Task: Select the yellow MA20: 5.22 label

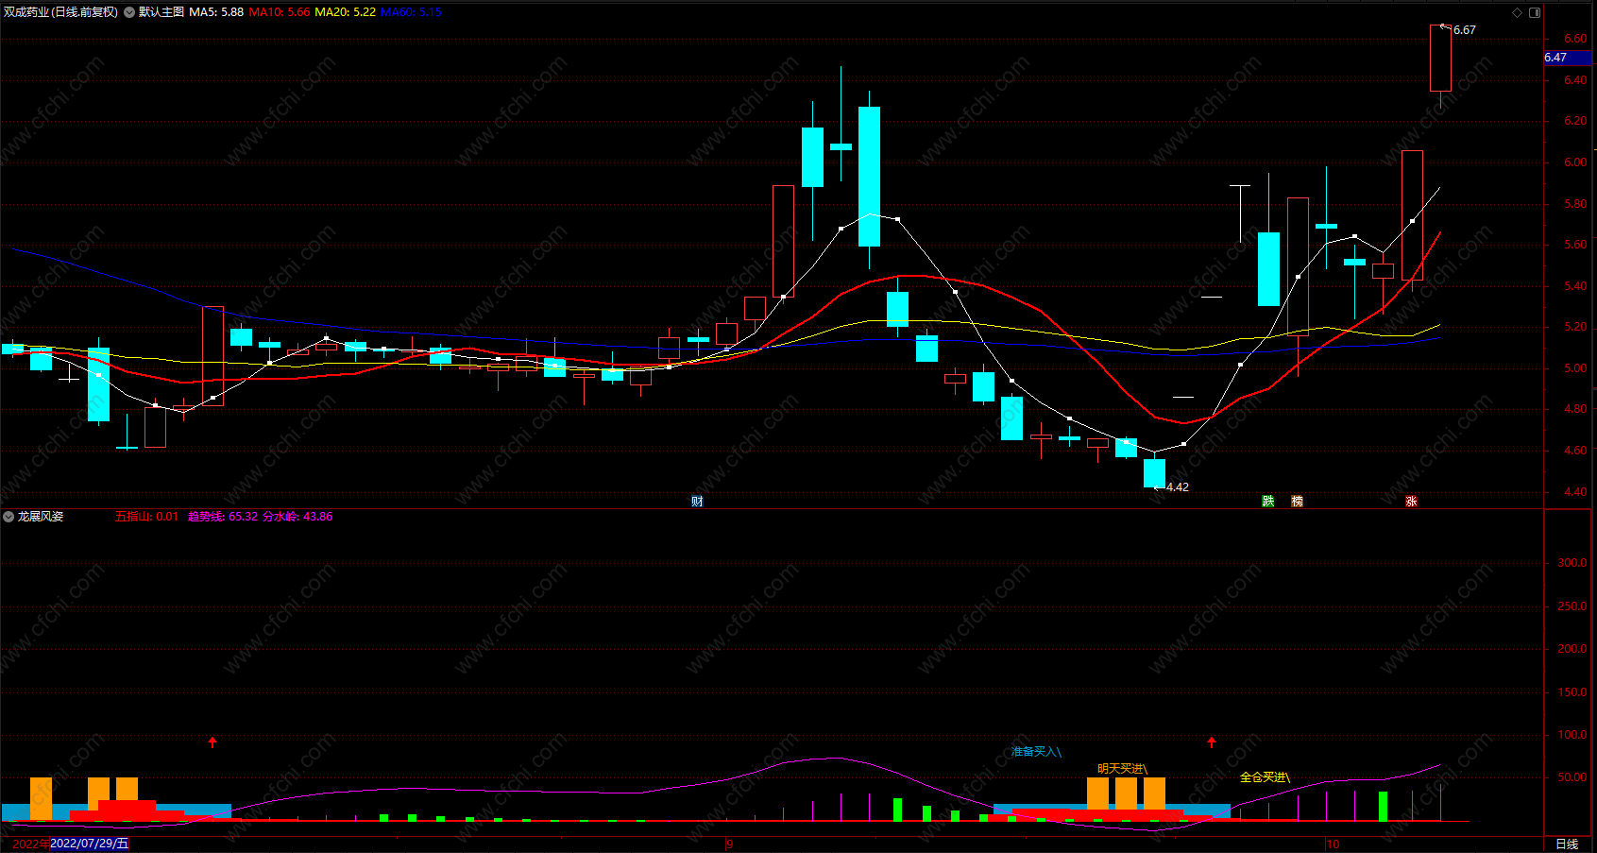Action: (345, 12)
